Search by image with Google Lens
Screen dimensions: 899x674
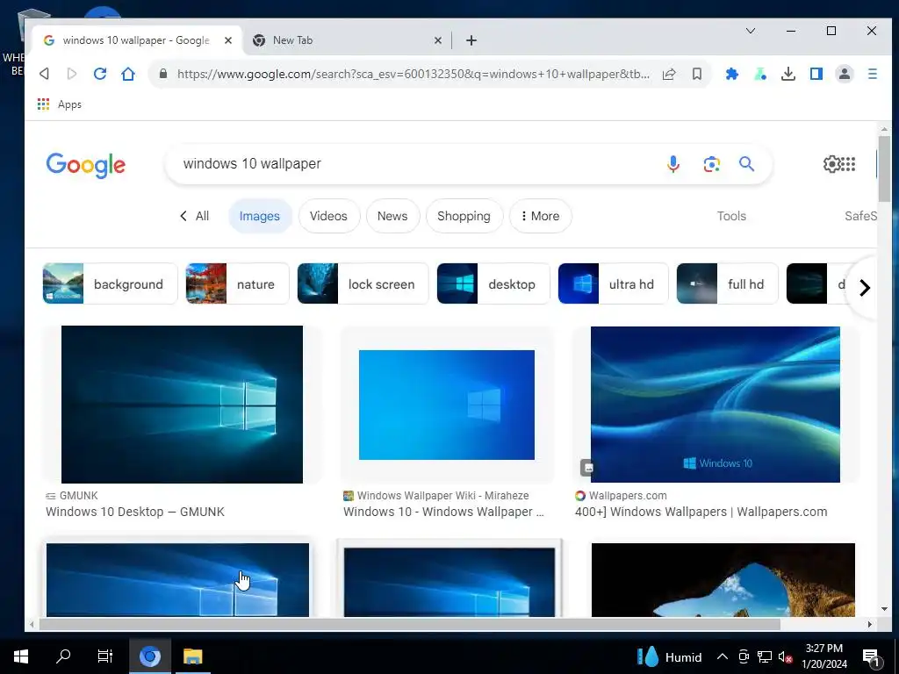(711, 164)
